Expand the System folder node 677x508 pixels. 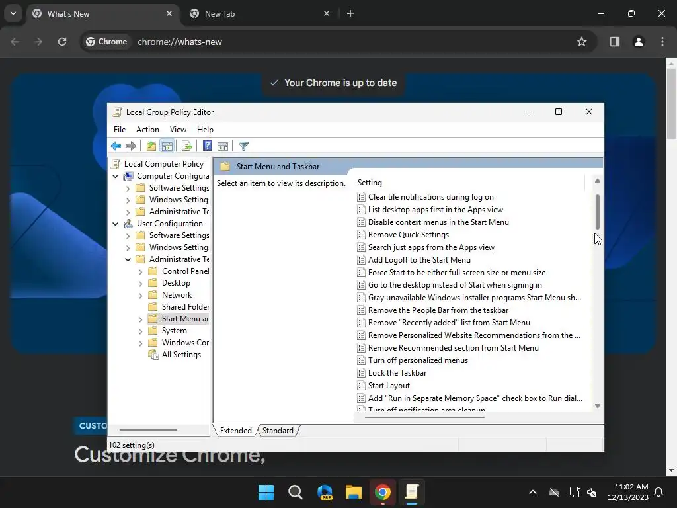click(140, 331)
